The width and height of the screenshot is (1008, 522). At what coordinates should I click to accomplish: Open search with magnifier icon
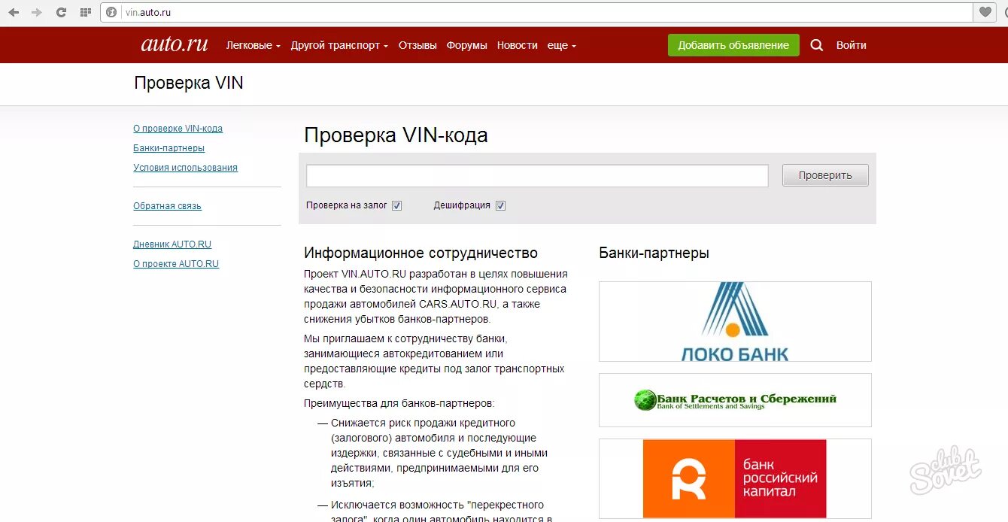[x=817, y=45]
